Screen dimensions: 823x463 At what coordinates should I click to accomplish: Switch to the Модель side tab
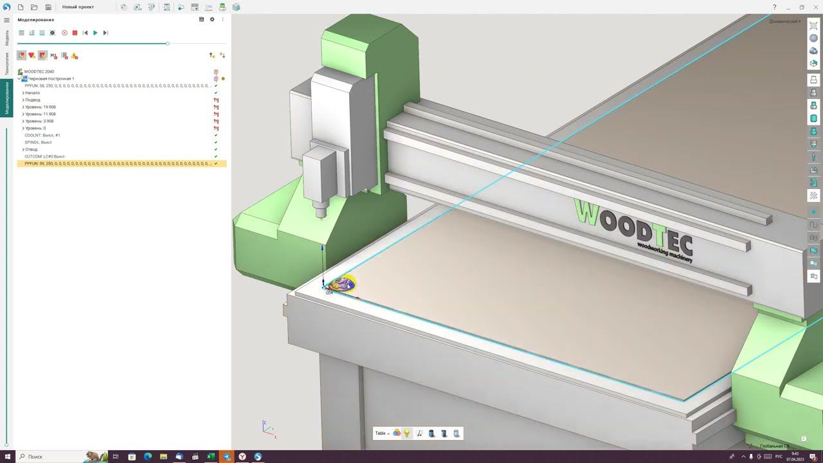coord(6,37)
